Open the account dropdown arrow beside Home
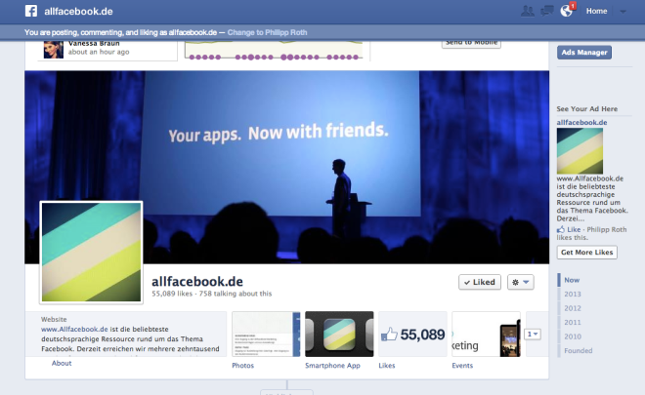This screenshot has width=645, height=395. tap(623, 12)
